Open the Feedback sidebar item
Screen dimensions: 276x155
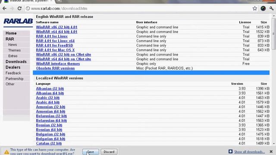(x=13, y=73)
